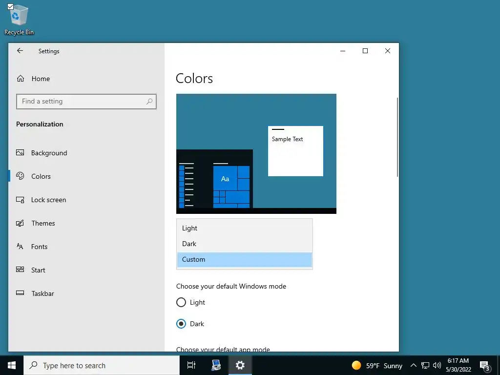Image resolution: width=500 pixels, height=375 pixels.
Task: Click the back arrow in Settings
Action: [x=20, y=51]
